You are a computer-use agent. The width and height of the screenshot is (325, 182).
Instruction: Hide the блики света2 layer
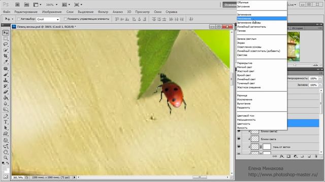coord(239,131)
